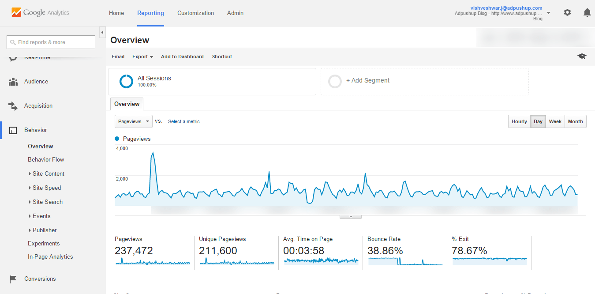Image resolution: width=595 pixels, height=294 pixels.
Task: Click the Audience people icon
Action: [x=13, y=82]
